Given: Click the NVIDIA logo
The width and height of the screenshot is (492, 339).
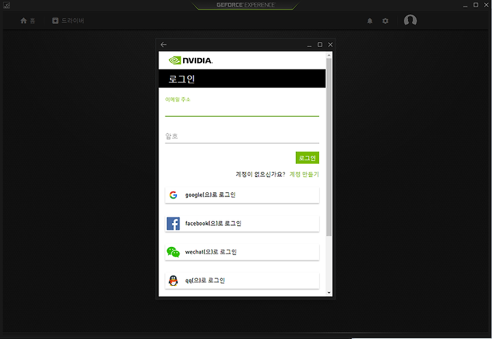Looking at the screenshot, I should click(x=191, y=60).
